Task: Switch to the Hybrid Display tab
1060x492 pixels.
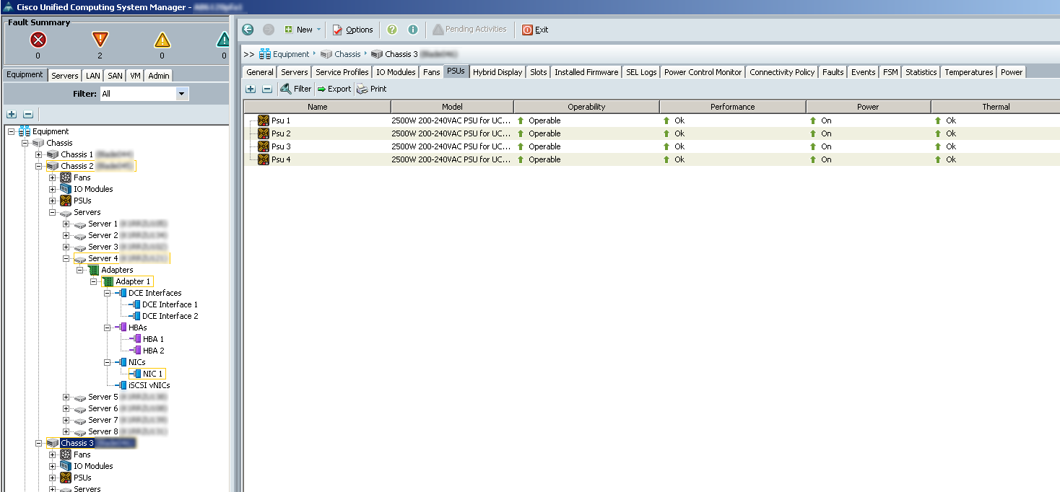Action: pos(497,72)
